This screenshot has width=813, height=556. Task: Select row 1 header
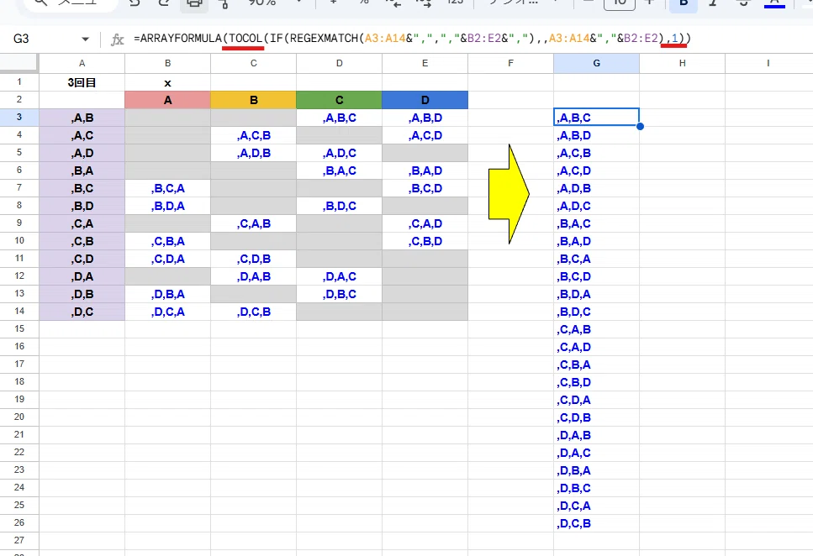19,81
